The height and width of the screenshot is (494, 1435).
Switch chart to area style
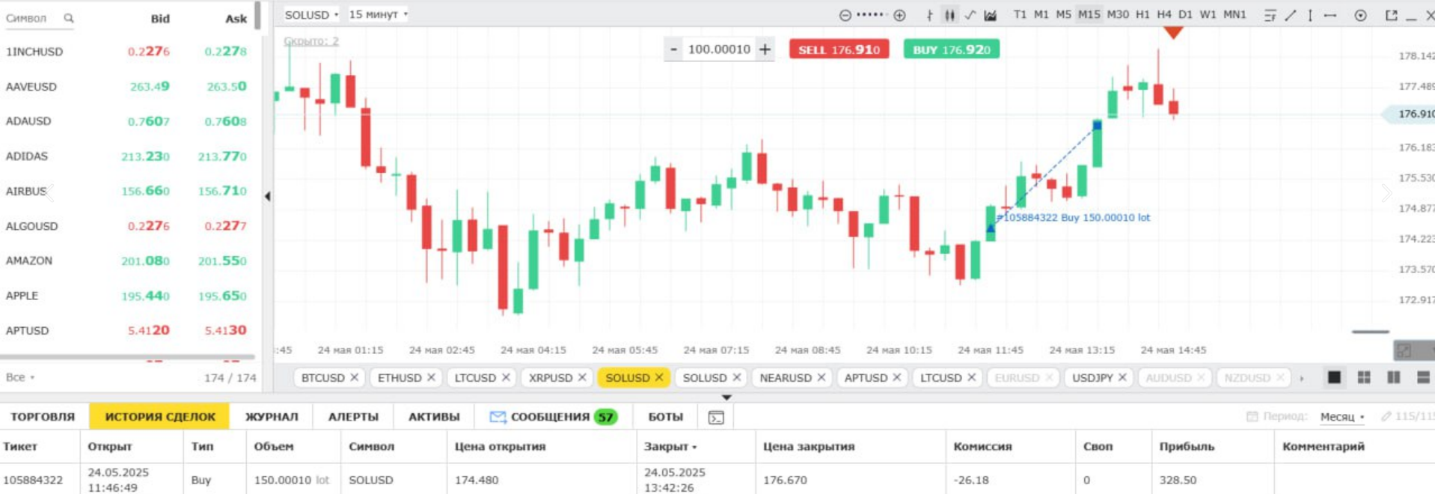coord(991,15)
